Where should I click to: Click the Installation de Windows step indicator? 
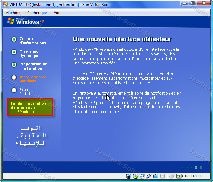(14, 77)
